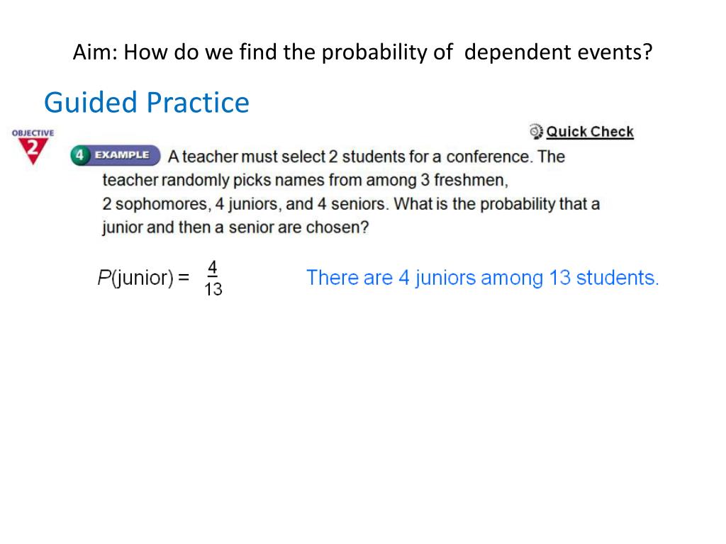Image resolution: width=726 pixels, height=544 pixels.
Task: Open the Quick Check link
Action: pyautogui.click(x=589, y=132)
